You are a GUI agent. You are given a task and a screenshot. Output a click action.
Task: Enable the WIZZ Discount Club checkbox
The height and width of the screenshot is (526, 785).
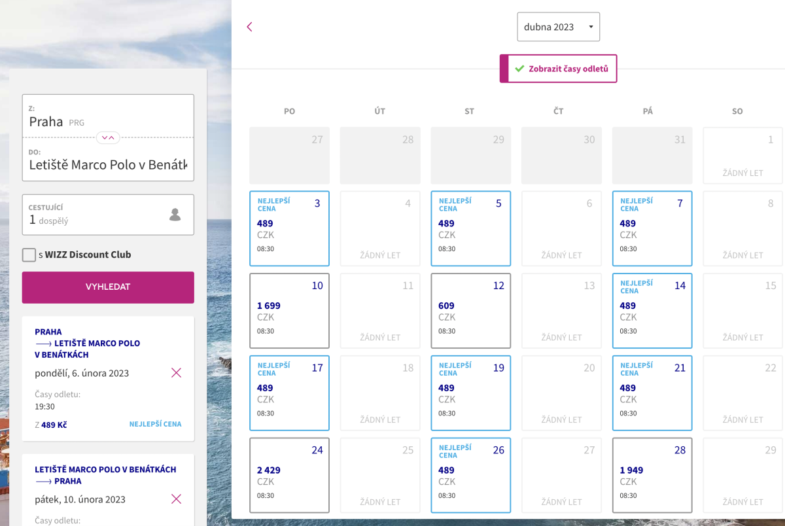point(29,255)
